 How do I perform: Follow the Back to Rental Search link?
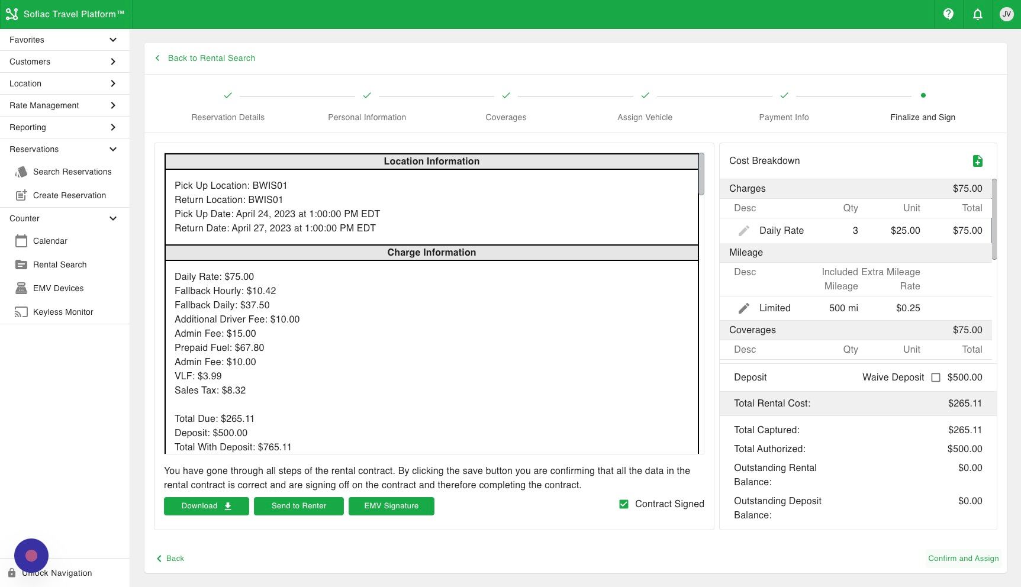(x=205, y=58)
